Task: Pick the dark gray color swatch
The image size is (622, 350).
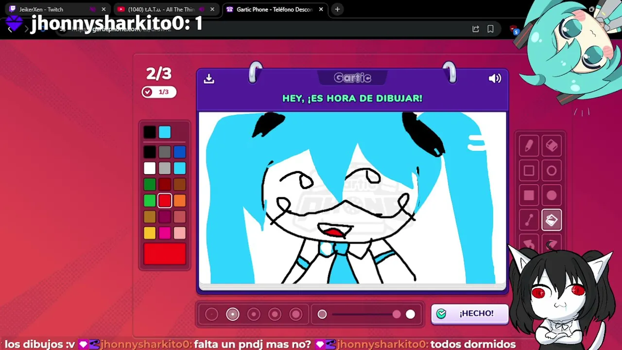Action: [x=165, y=152]
